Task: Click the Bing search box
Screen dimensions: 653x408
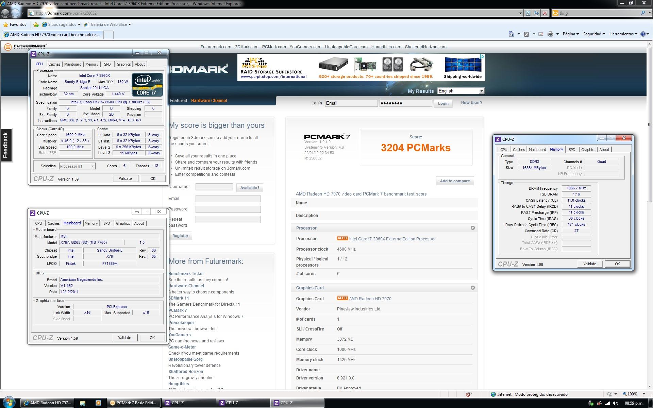Action: pos(599,13)
